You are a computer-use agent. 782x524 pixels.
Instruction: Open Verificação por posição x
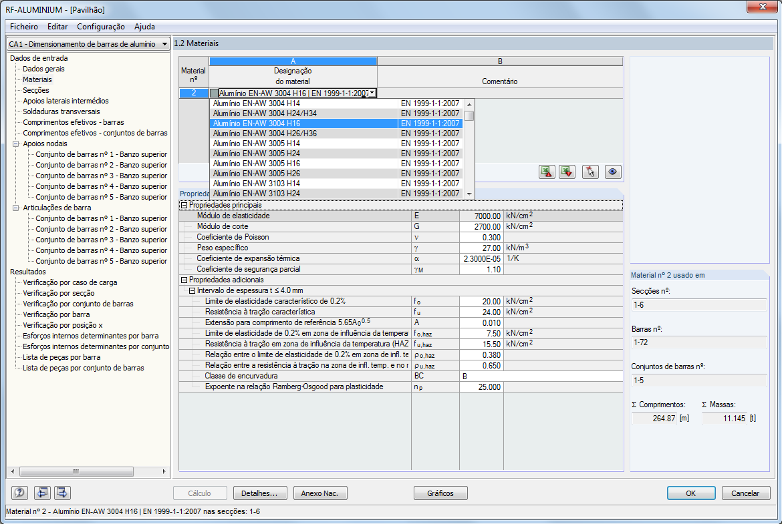62,325
